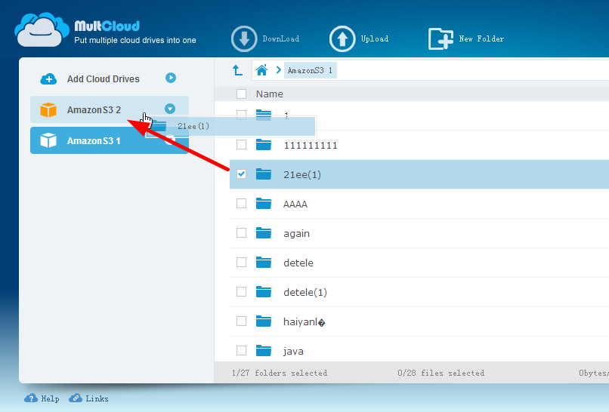
Task: Open the Help link
Action: pyautogui.click(x=50, y=399)
